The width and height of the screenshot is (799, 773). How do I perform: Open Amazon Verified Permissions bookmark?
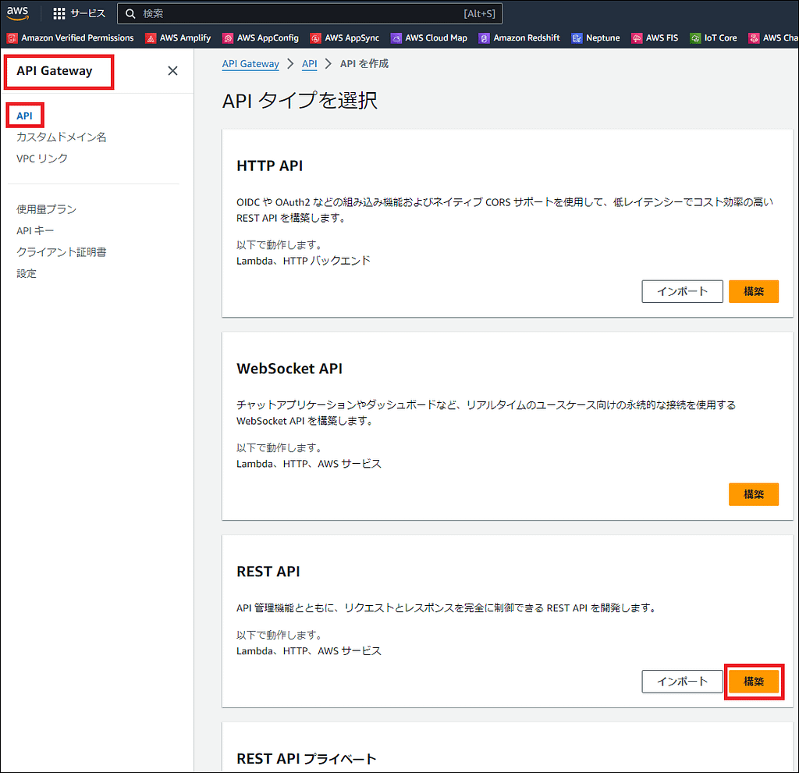point(70,37)
